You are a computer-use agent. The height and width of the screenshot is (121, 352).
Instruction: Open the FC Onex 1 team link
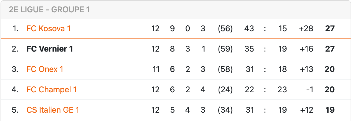45,69
